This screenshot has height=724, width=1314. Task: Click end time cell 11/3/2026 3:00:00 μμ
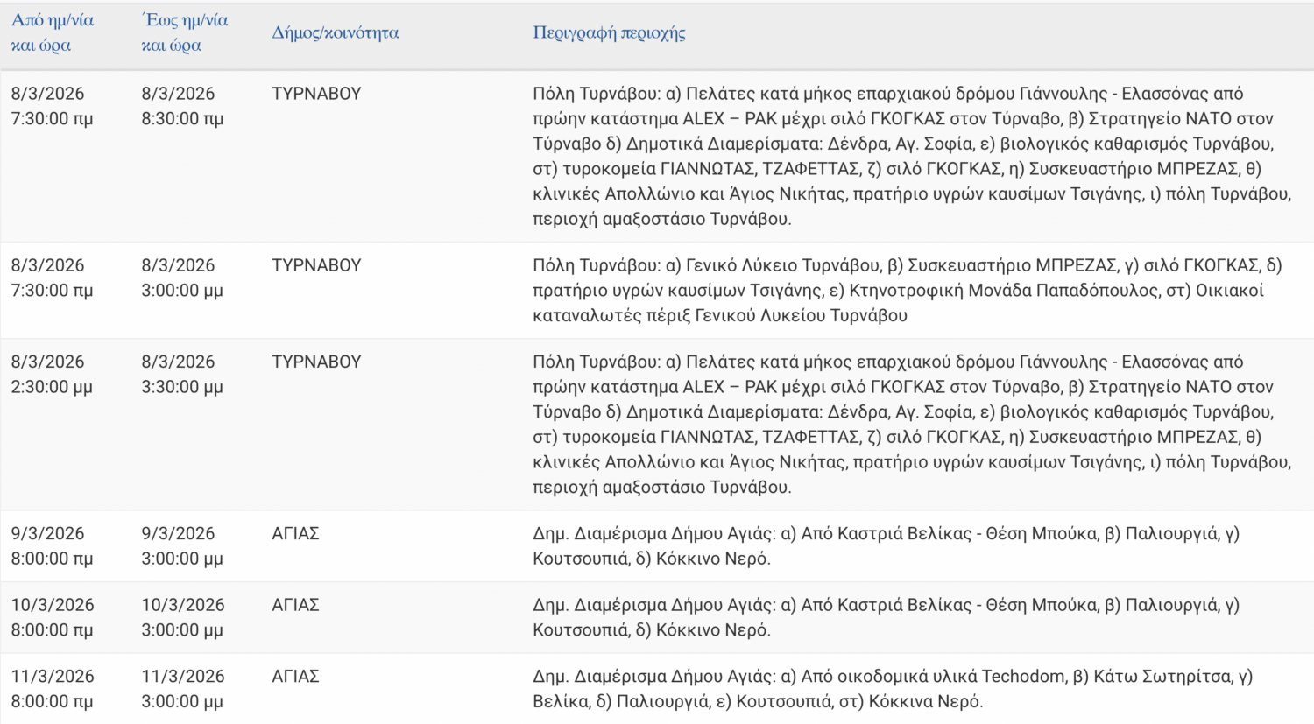tap(182, 688)
